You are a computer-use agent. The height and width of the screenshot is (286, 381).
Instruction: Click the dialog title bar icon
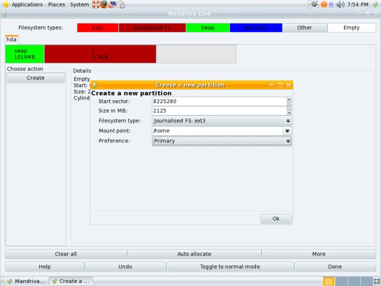[x=95, y=85]
